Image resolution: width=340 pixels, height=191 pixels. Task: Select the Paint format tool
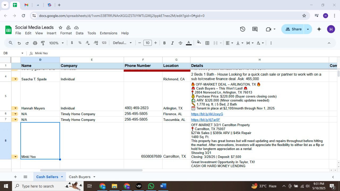coord(43,43)
